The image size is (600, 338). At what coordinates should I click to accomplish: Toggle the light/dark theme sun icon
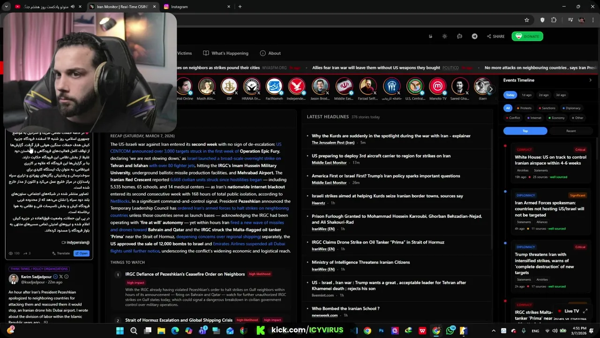click(444, 36)
